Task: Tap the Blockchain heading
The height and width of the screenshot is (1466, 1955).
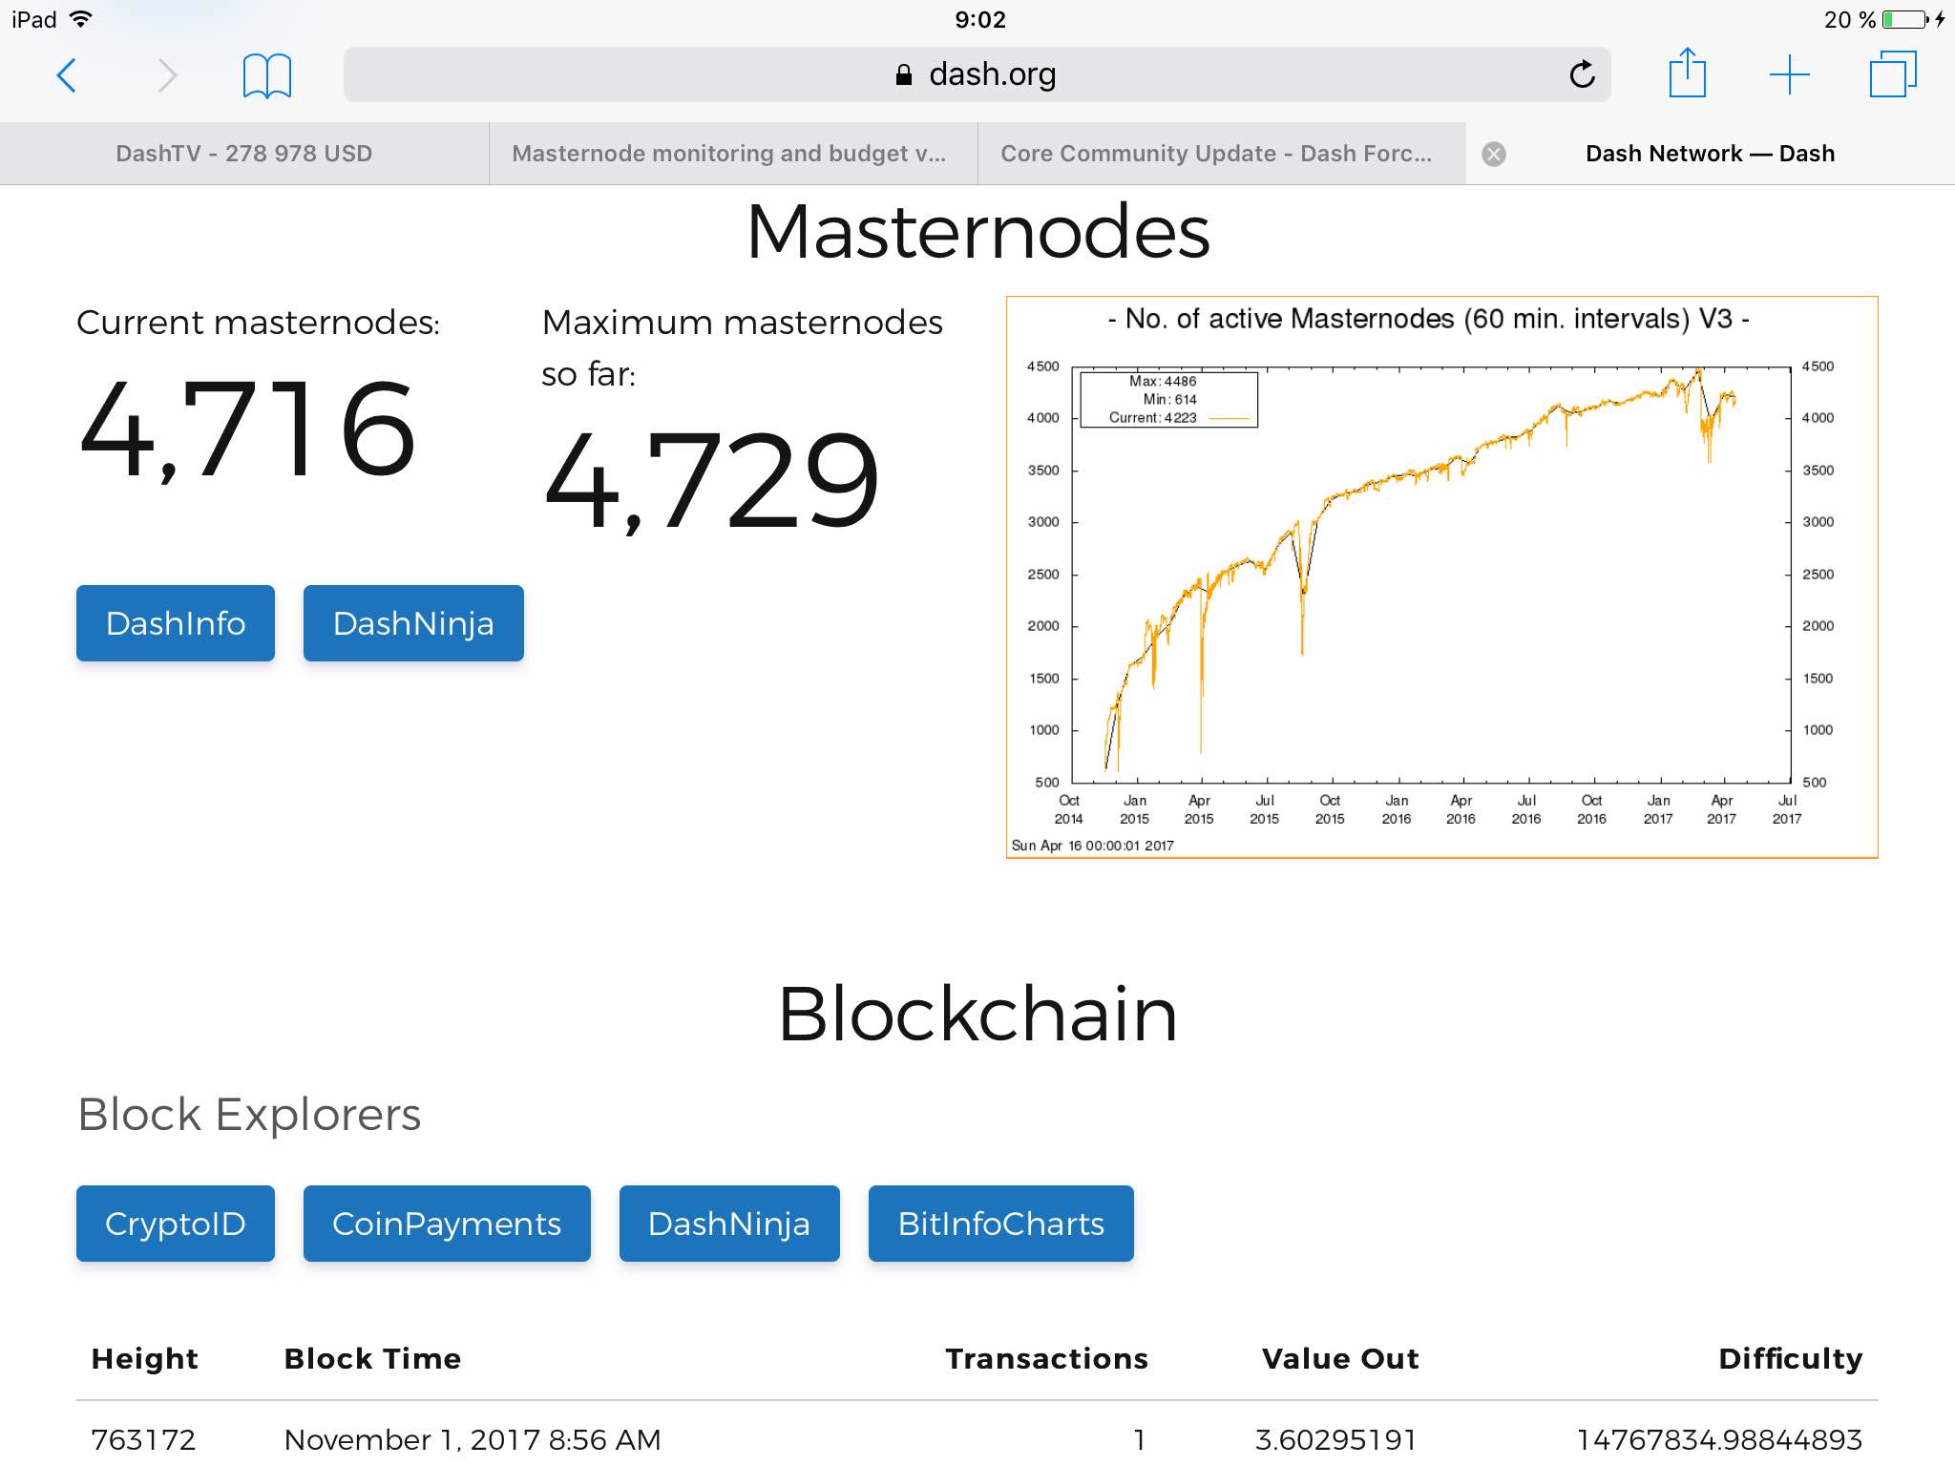Action: tap(977, 1014)
